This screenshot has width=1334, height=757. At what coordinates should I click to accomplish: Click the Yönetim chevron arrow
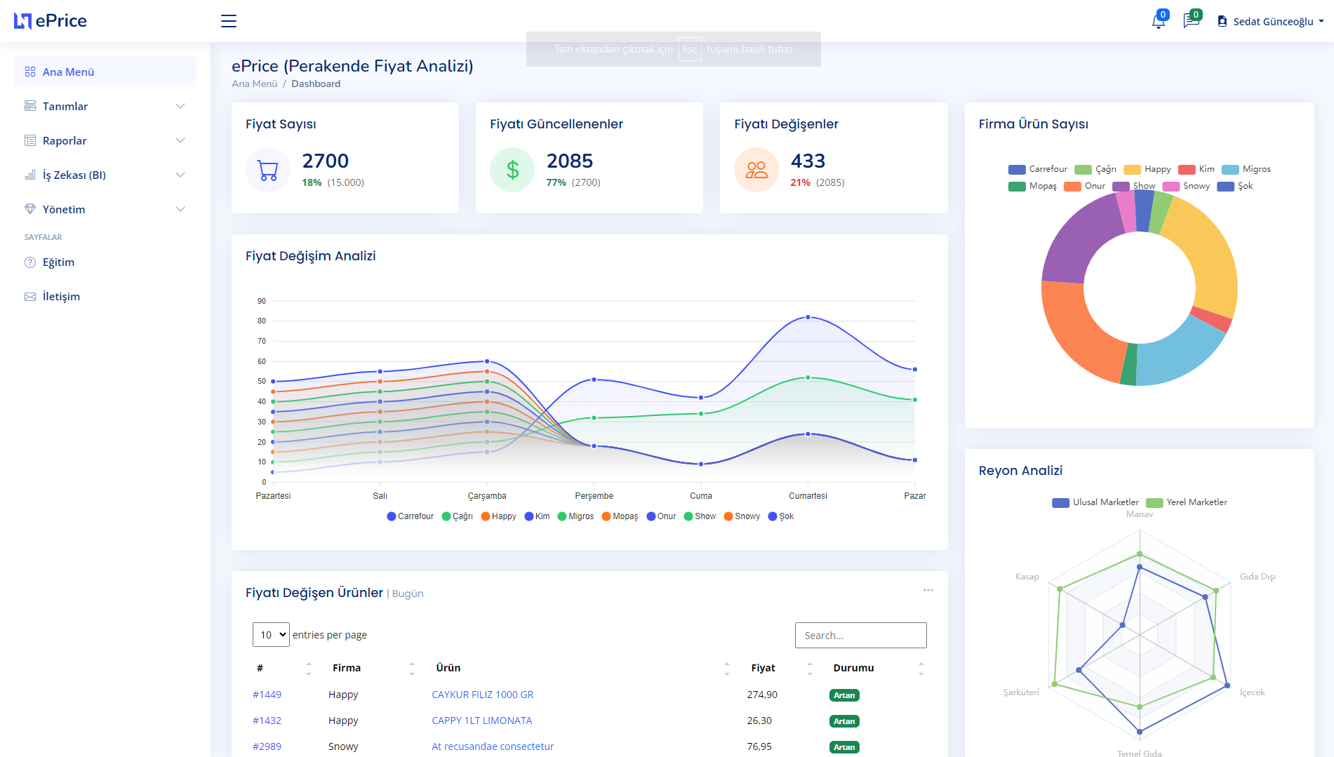click(180, 209)
